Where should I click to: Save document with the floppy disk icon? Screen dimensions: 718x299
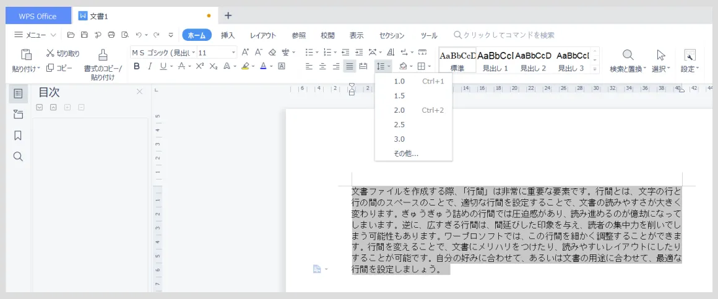(84, 35)
